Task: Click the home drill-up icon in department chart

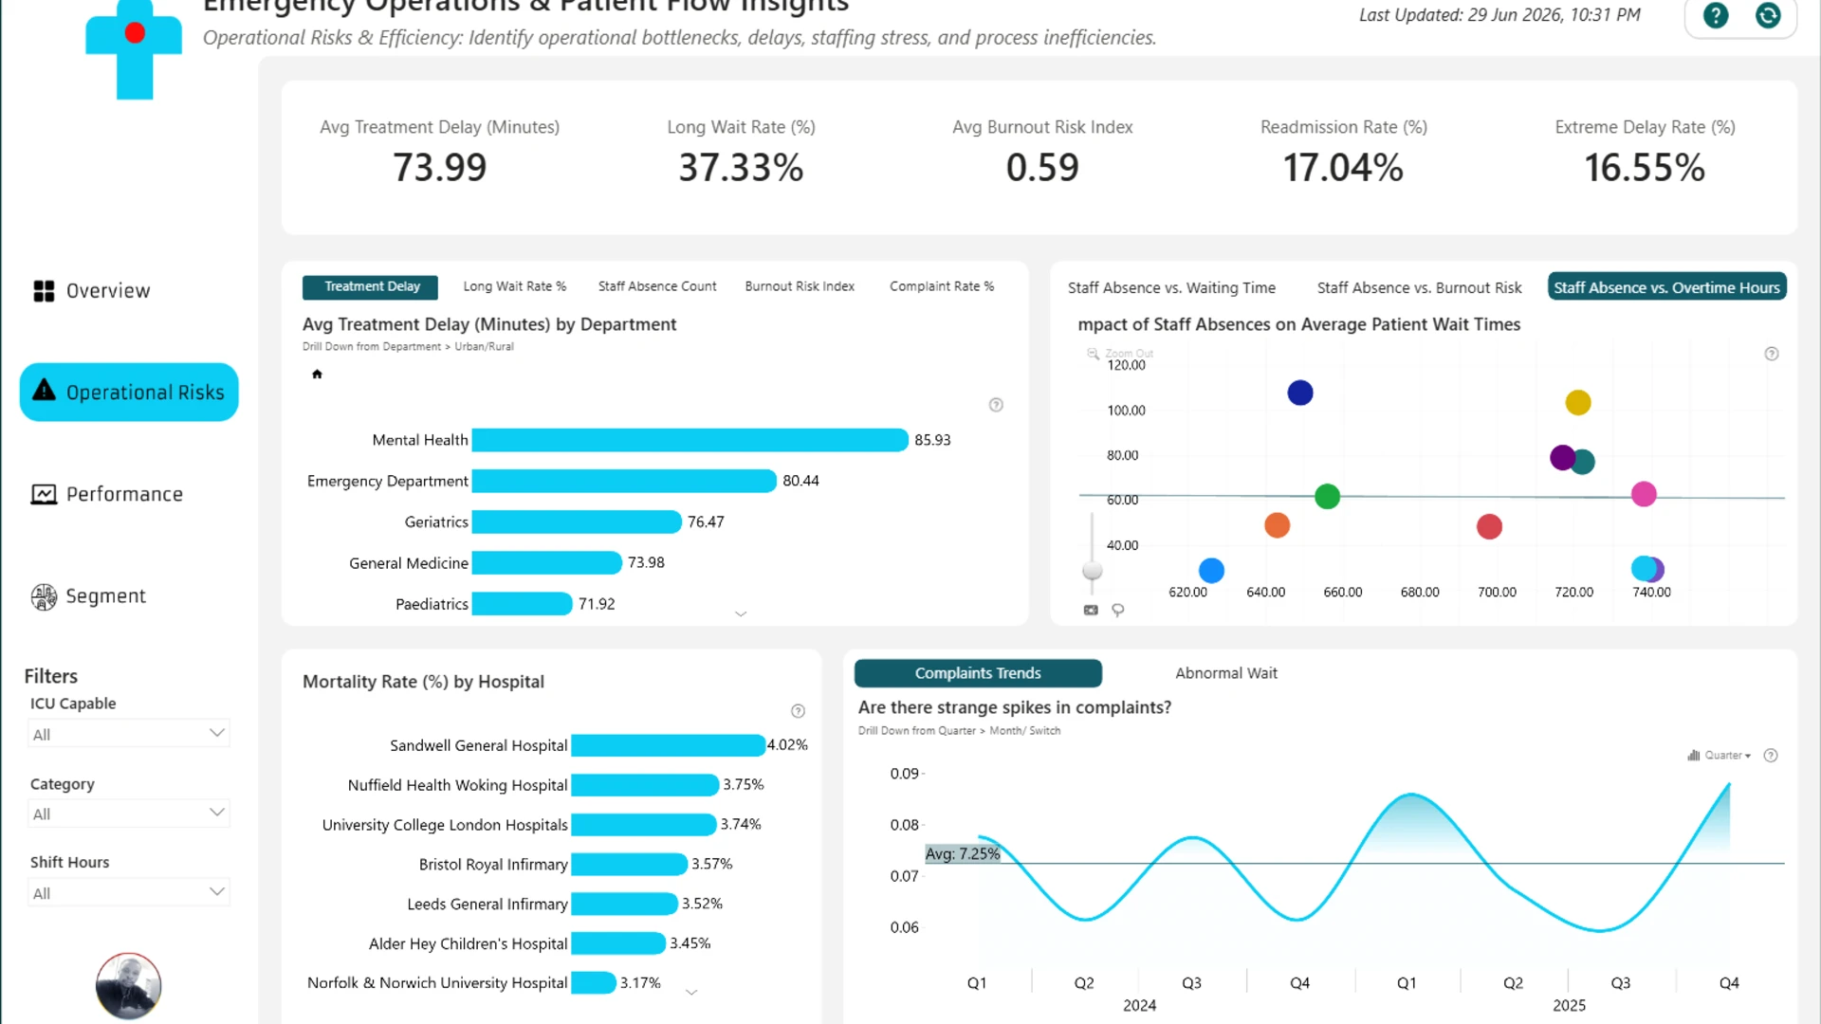Action: pyautogui.click(x=317, y=374)
